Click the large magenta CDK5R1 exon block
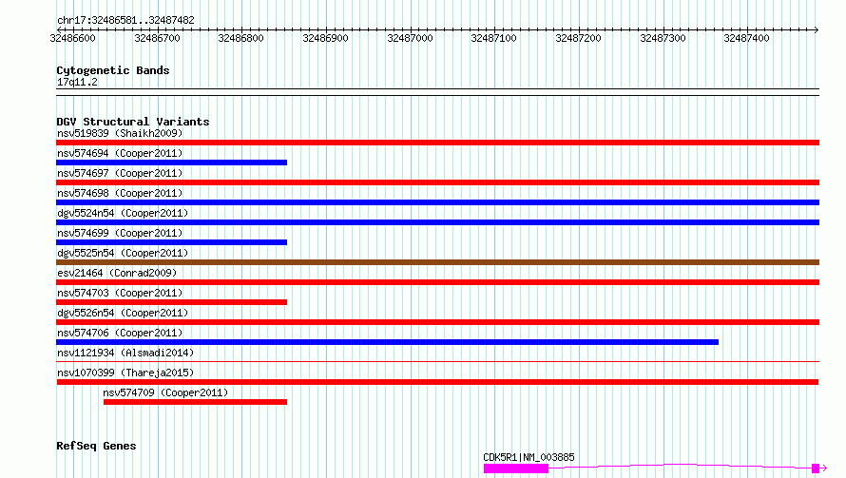The image size is (846, 478). (x=516, y=468)
